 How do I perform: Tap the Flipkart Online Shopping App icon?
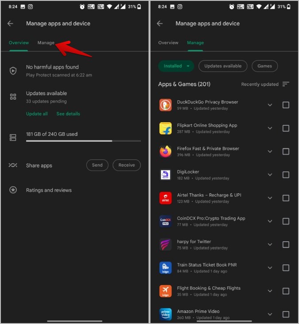click(165, 128)
